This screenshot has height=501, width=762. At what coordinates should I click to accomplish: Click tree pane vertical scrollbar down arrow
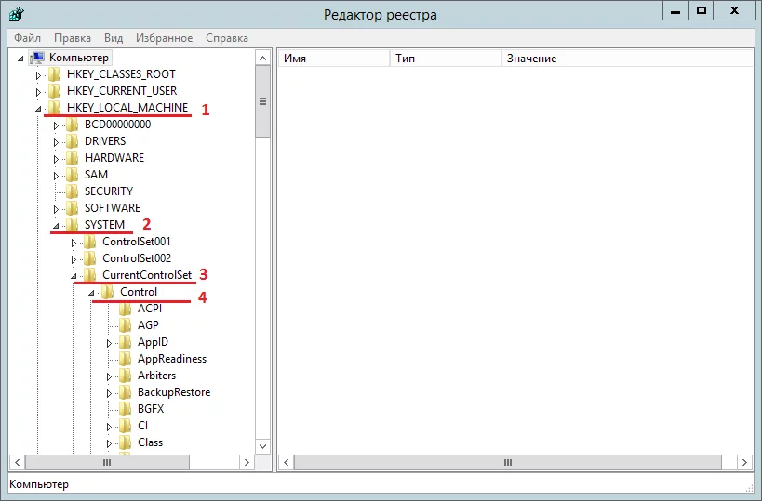click(262, 447)
